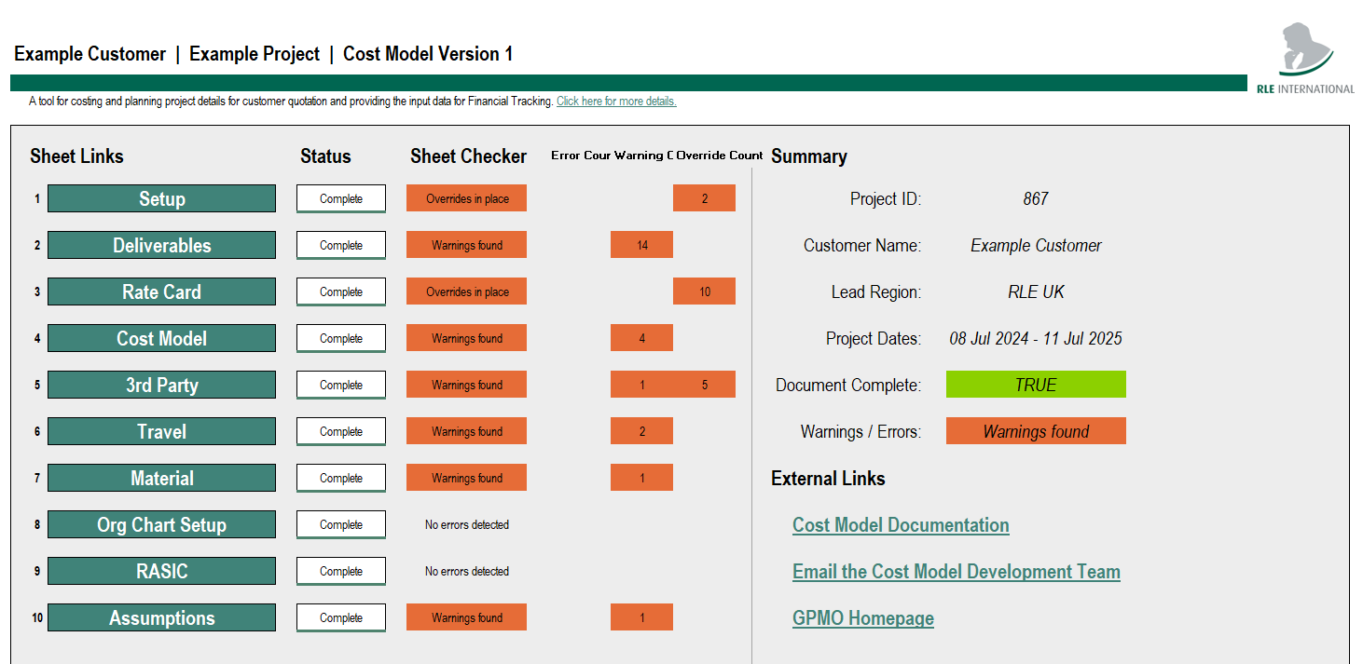The height and width of the screenshot is (664, 1363).
Task: Click the 'Click here for more details' link
Action: tap(615, 101)
